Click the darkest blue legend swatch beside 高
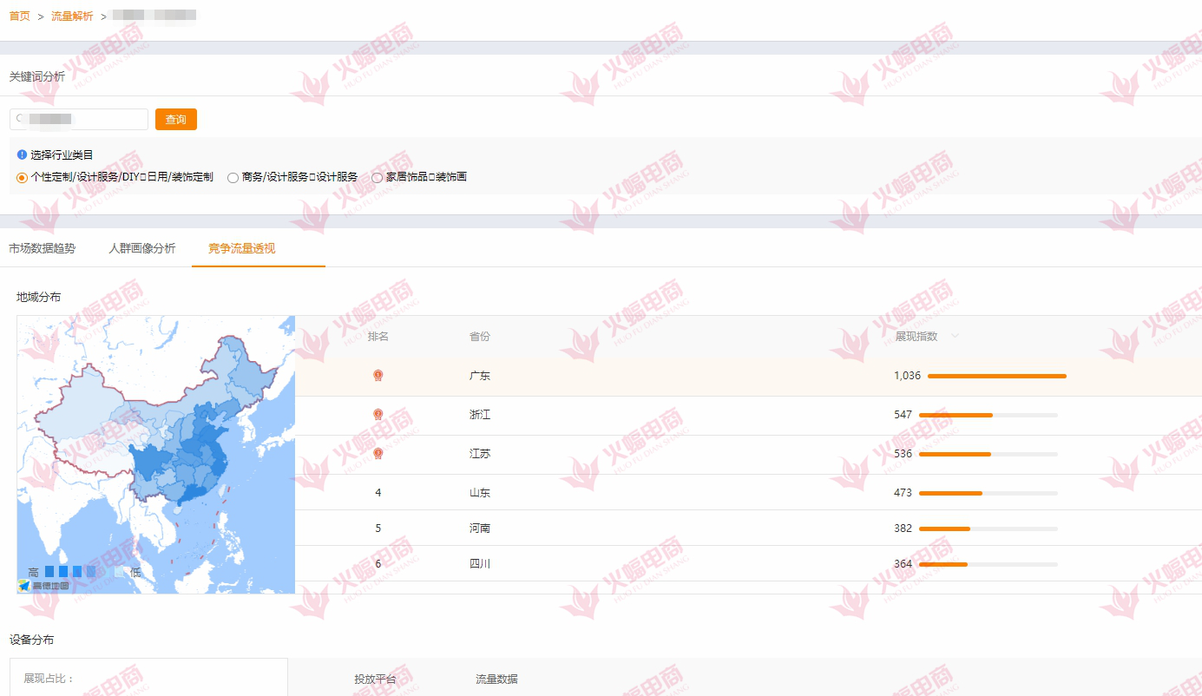Viewport: 1202px width, 696px height. [x=49, y=571]
